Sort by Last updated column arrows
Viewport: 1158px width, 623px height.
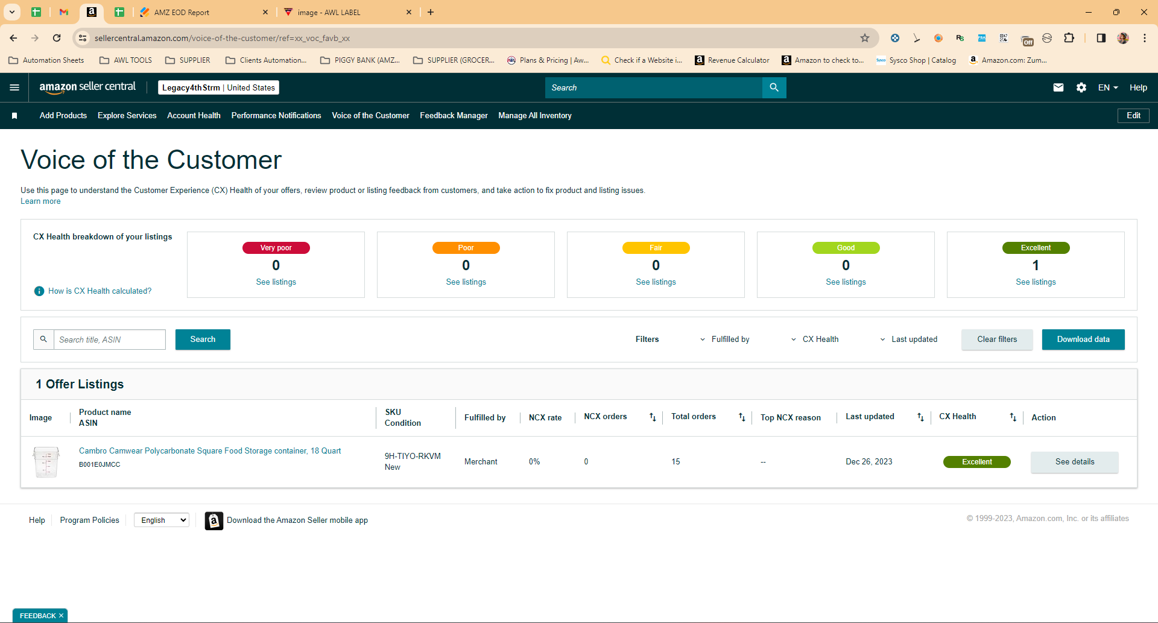920,417
